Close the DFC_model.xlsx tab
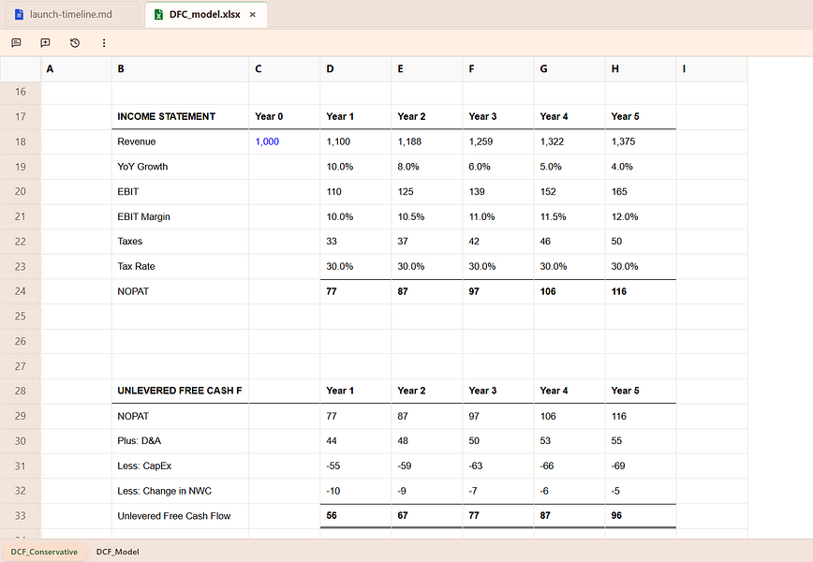Image resolution: width=813 pixels, height=562 pixels. (253, 14)
